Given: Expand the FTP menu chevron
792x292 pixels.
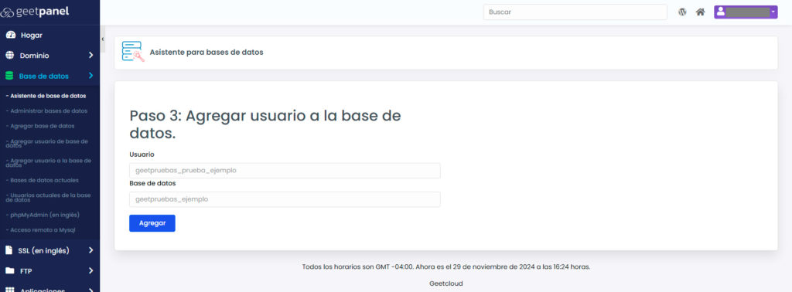Looking at the screenshot, I should click(91, 271).
